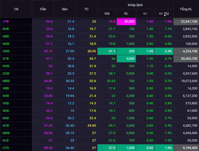Screen dimensions: 199x151
Task: Click the Khớp lệnh group header
Action: [135, 5]
